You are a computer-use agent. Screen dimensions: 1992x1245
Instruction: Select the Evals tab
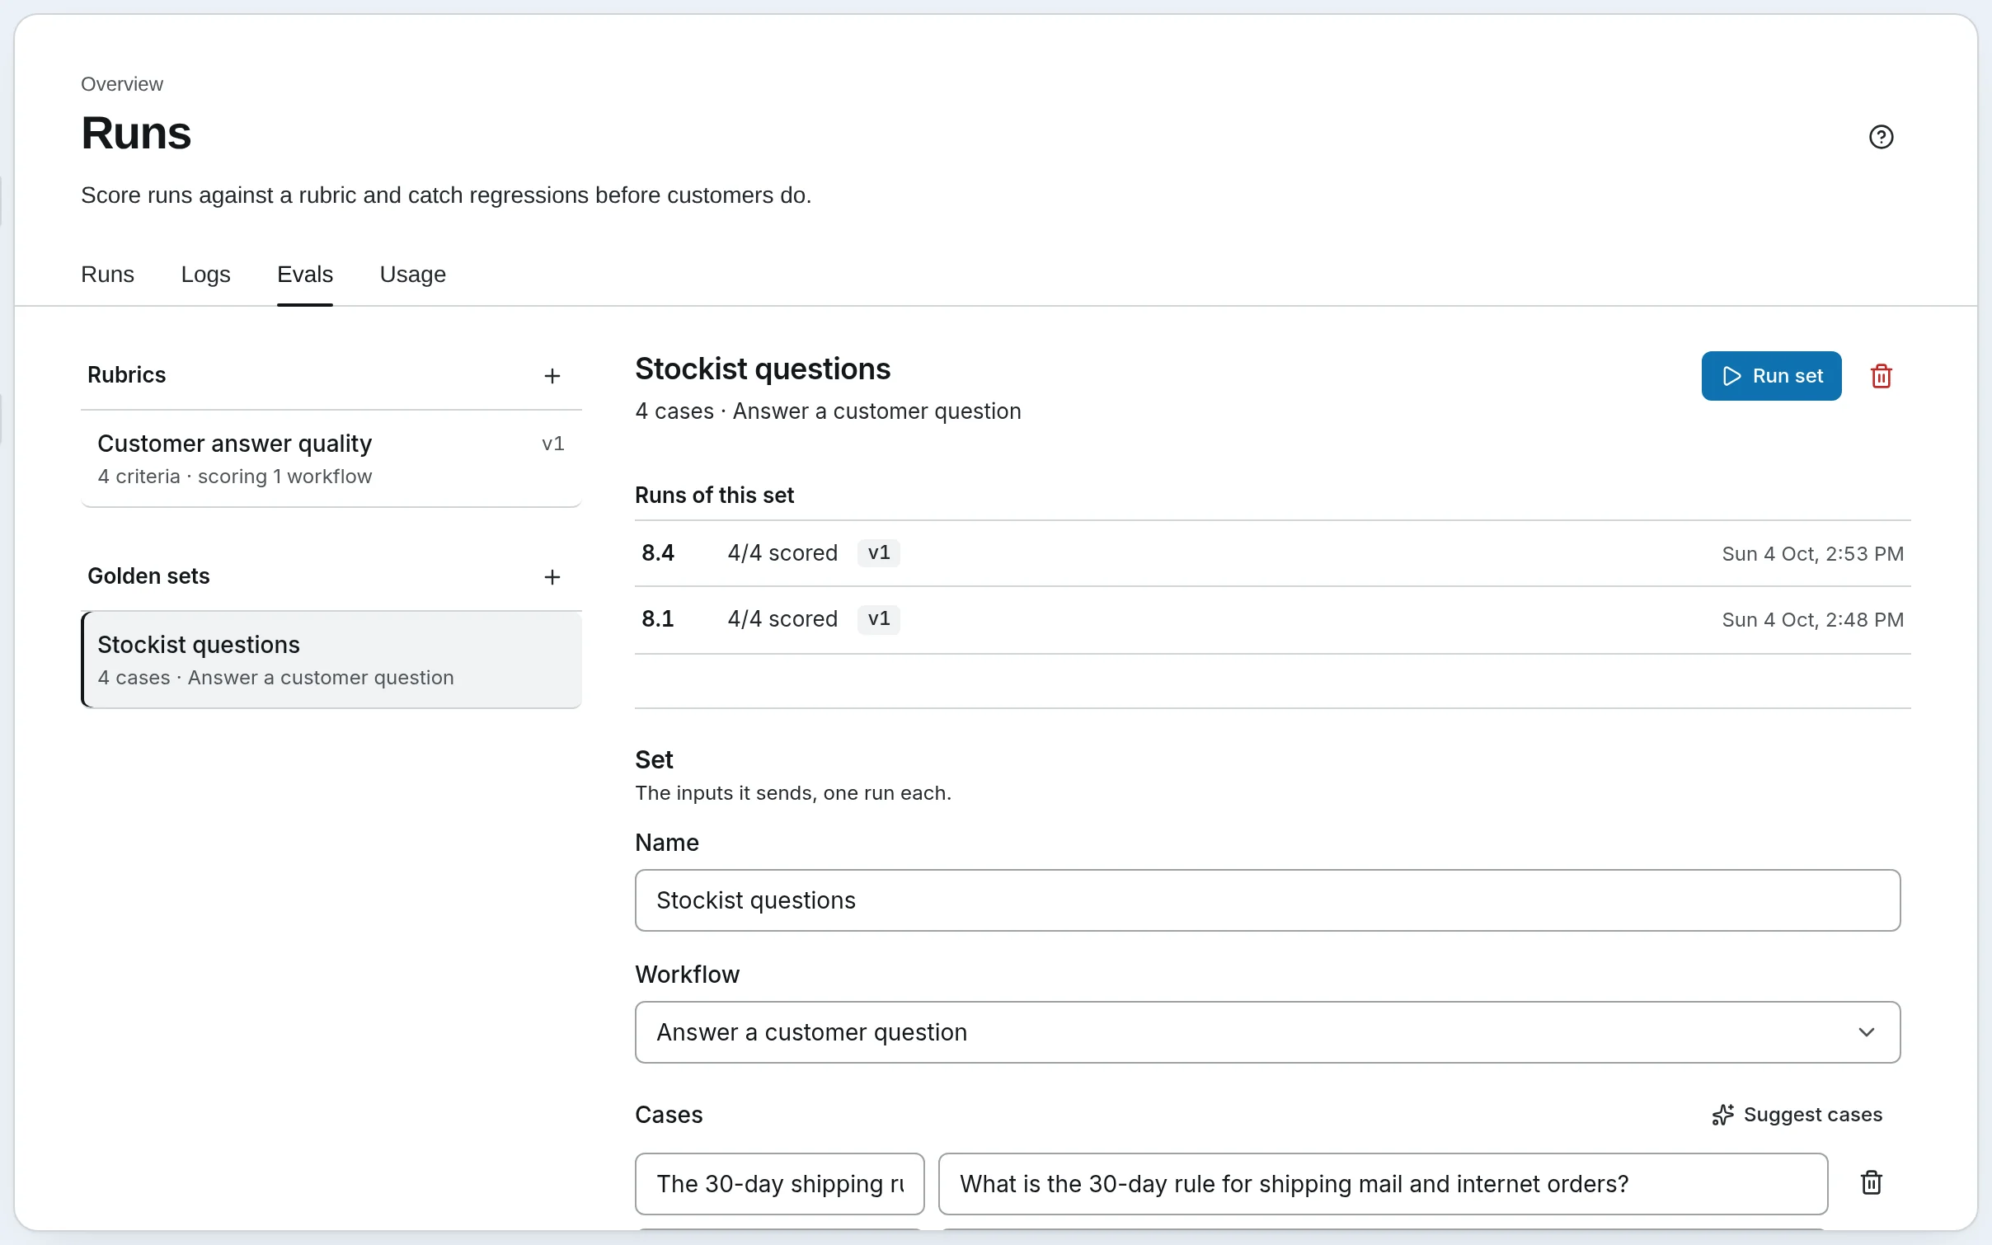[305, 275]
